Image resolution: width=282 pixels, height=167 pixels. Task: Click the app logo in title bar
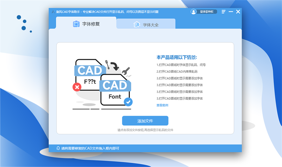(x=53, y=12)
